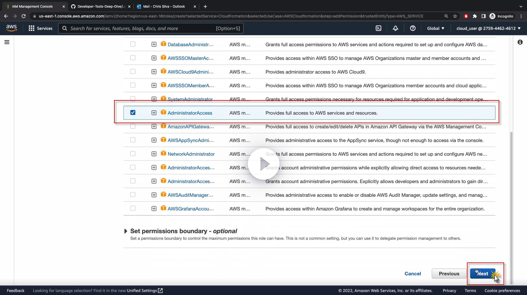Expand Set permissions boundary section

(x=126, y=231)
